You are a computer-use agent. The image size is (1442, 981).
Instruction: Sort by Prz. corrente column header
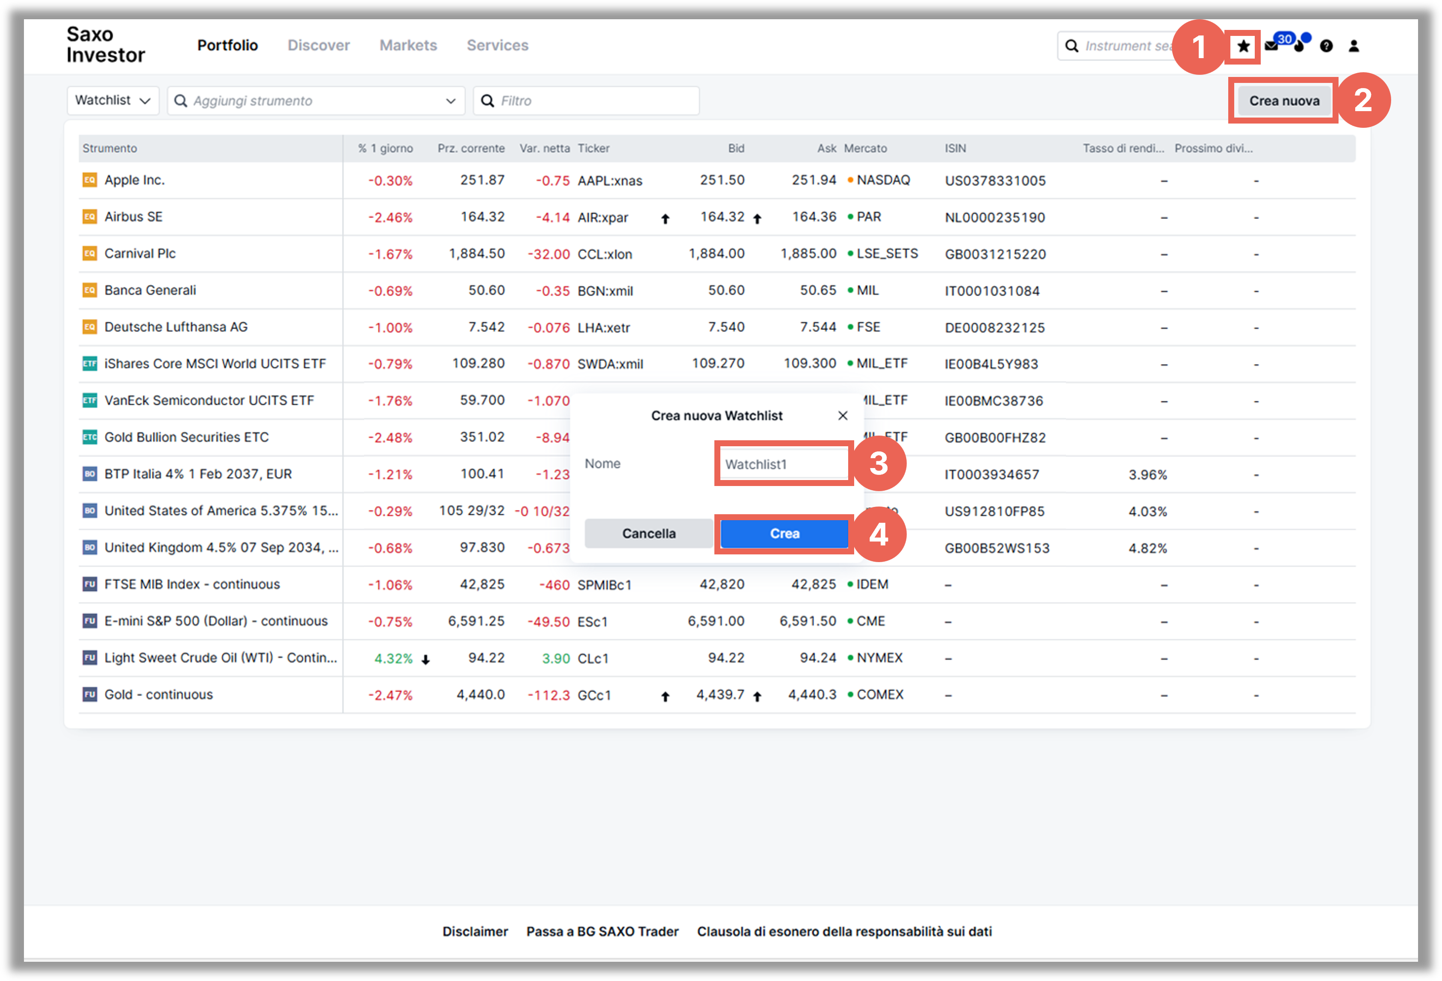471,148
